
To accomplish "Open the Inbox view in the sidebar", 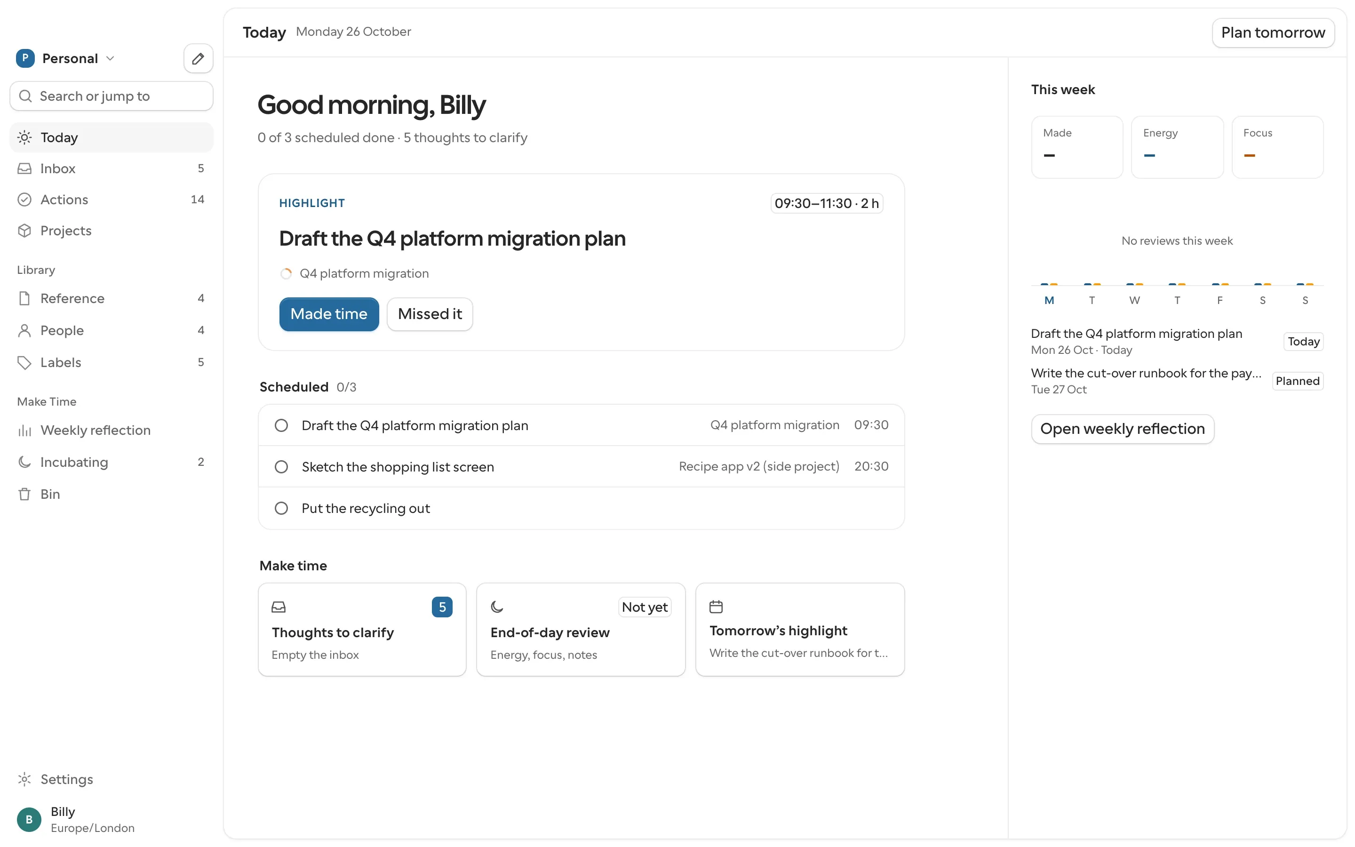I will [112, 168].
